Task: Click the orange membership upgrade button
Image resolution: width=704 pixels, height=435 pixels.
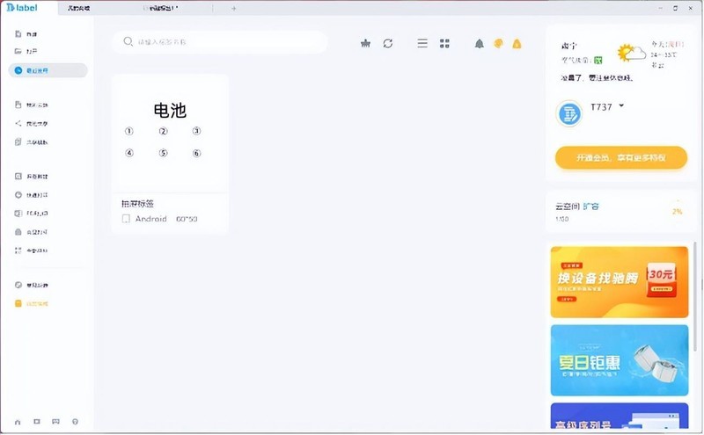Action: pyautogui.click(x=621, y=157)
